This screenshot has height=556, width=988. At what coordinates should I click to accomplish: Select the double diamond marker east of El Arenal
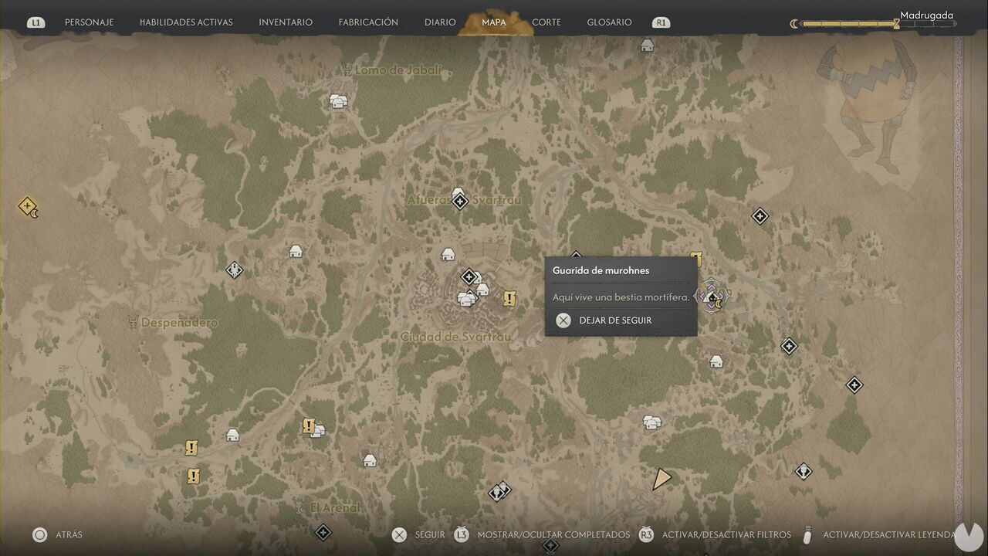(499, 490)
